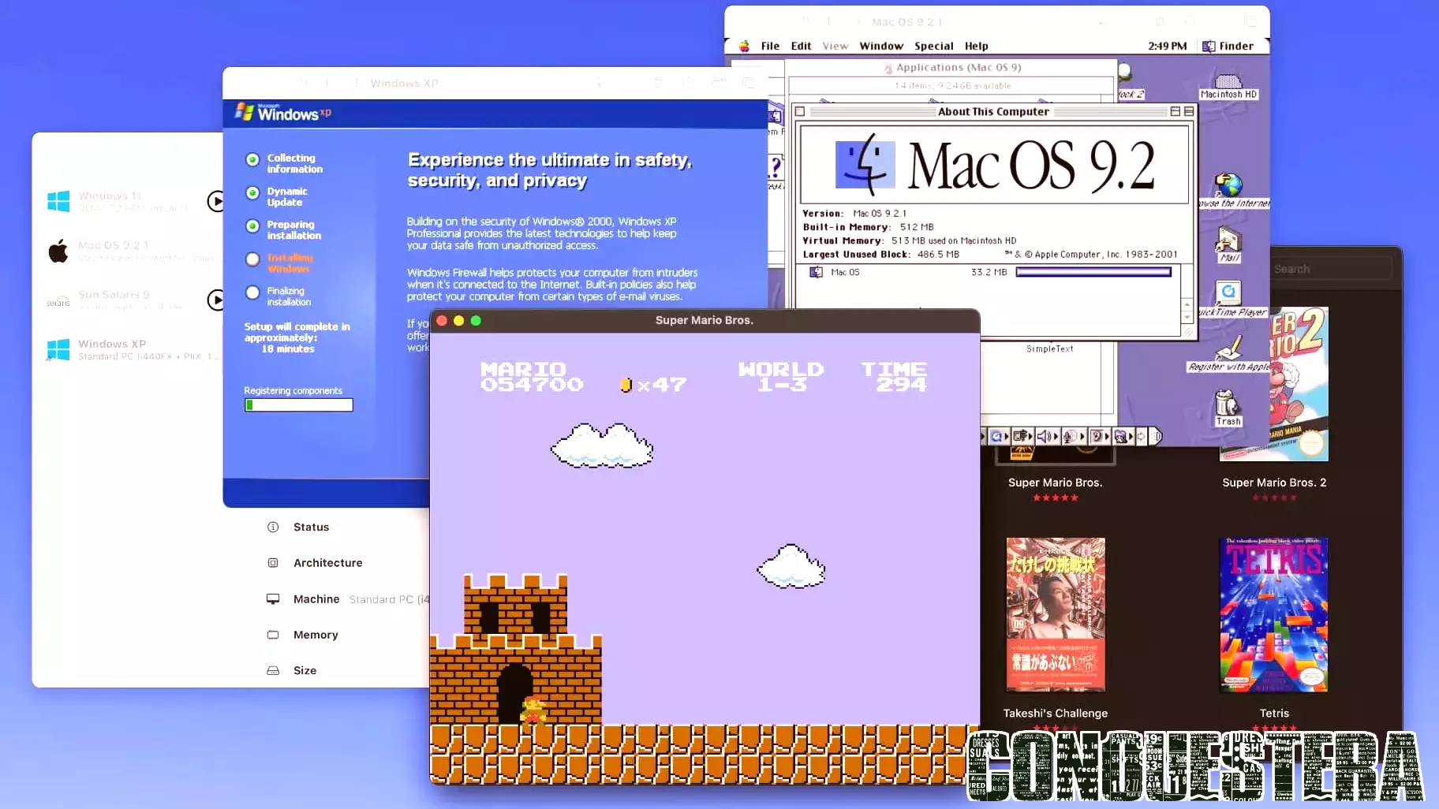This screenshot has width=1439, height=809.
Task: Open the Special menu in Mac OS 9
Action: coord(934,46)
